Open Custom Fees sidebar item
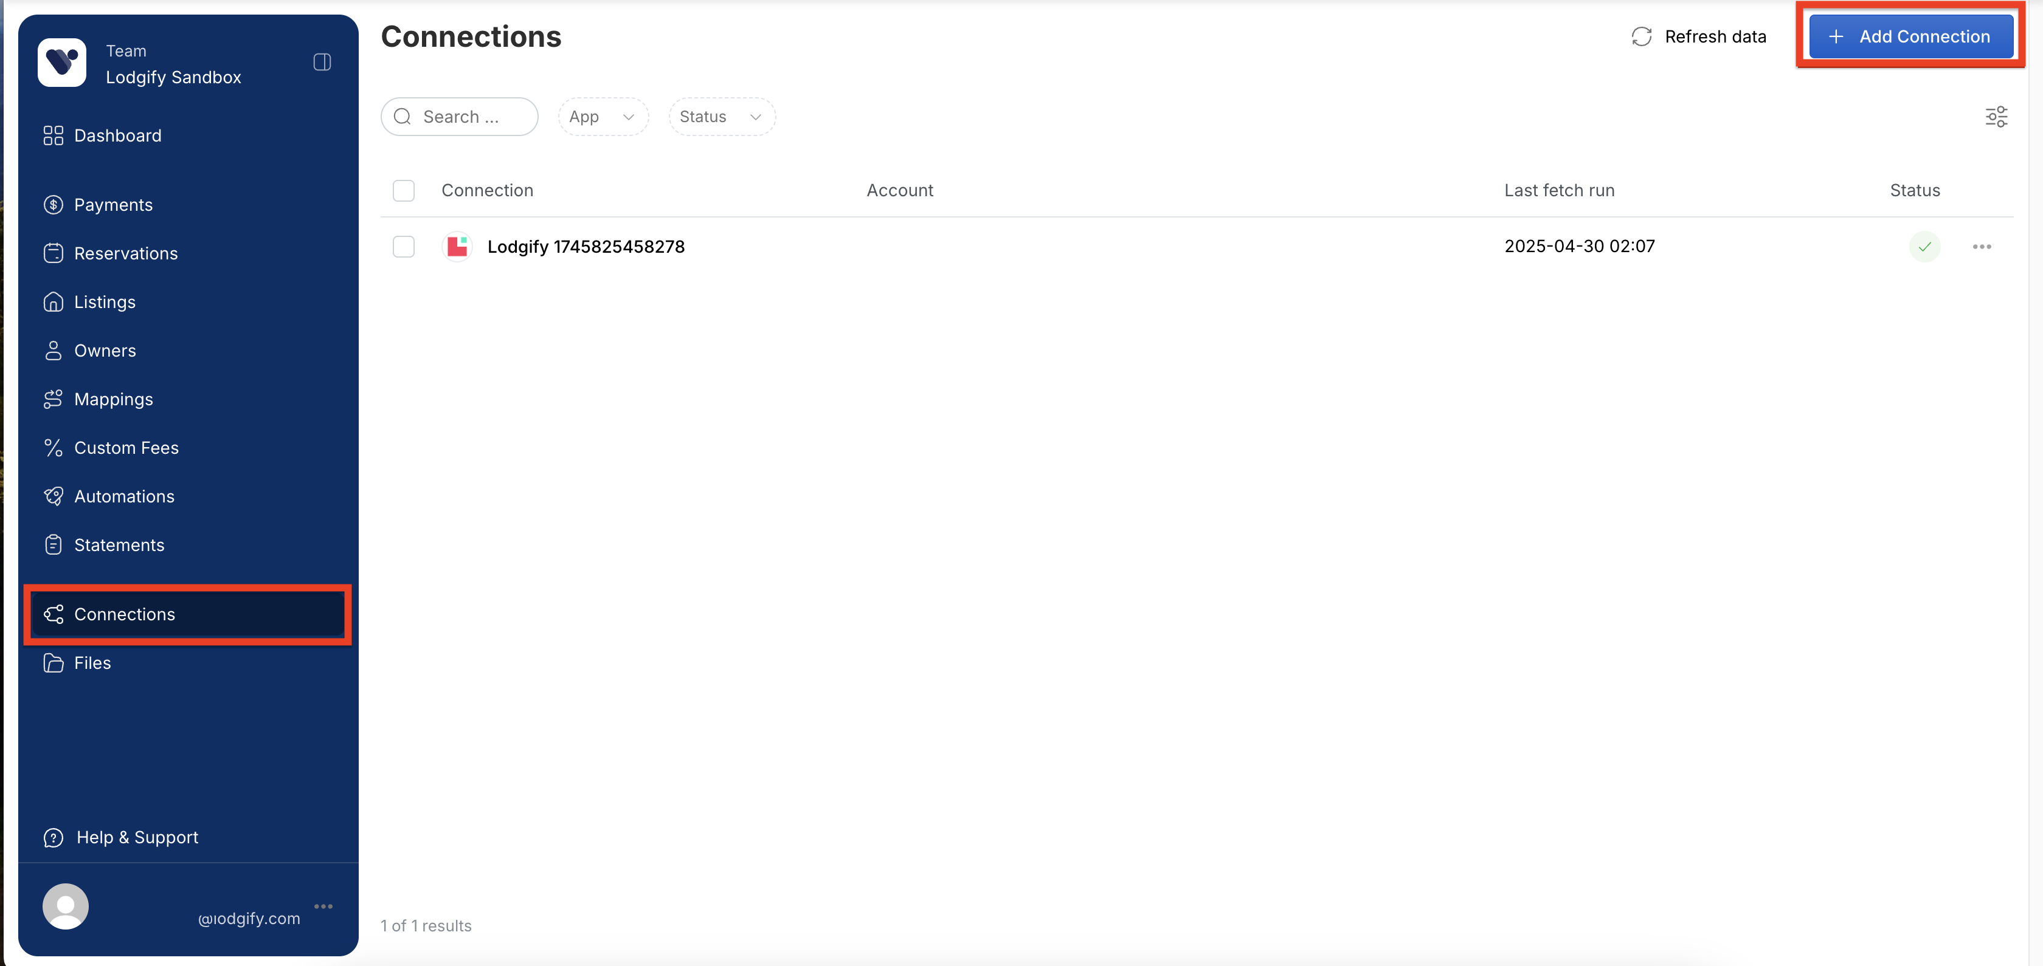Image resolution: width=2043 pixels, height=966 pixels. [126, 448]
